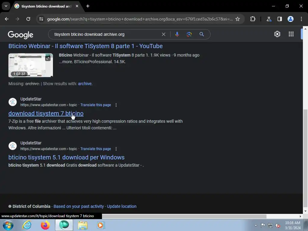Open Action Center flag icon
This screenshot has height=231, width=308.
click(x=263, y=225)
